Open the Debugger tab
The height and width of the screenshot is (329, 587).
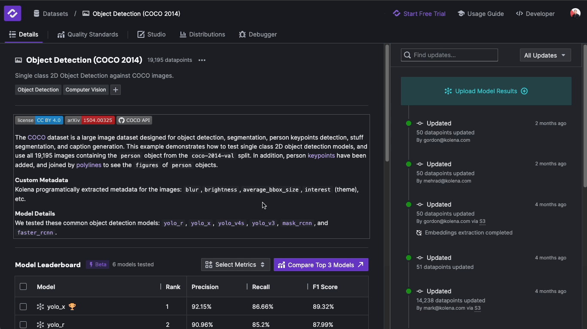(x=258, y=34)
